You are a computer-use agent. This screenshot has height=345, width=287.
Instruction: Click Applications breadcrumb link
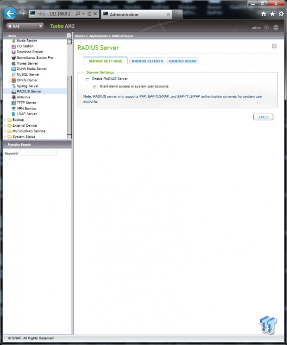coord(98,36)
